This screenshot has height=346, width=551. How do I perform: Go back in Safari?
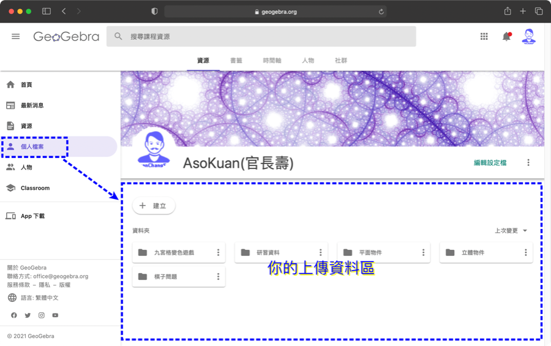pos(64,11)
